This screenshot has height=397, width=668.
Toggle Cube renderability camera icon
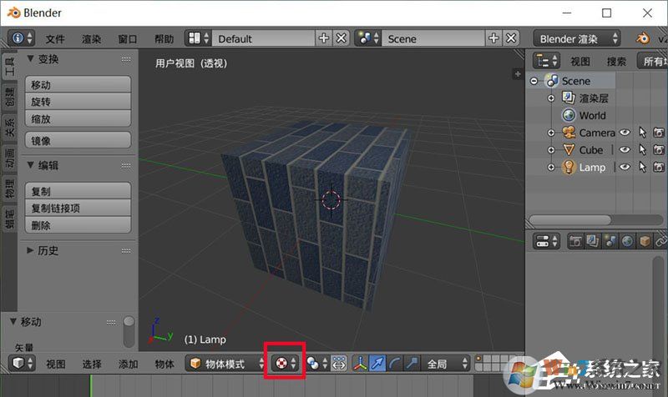[659, 150]
